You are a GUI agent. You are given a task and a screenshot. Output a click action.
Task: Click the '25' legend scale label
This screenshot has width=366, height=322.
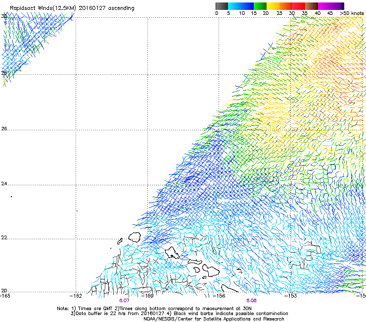279,13
